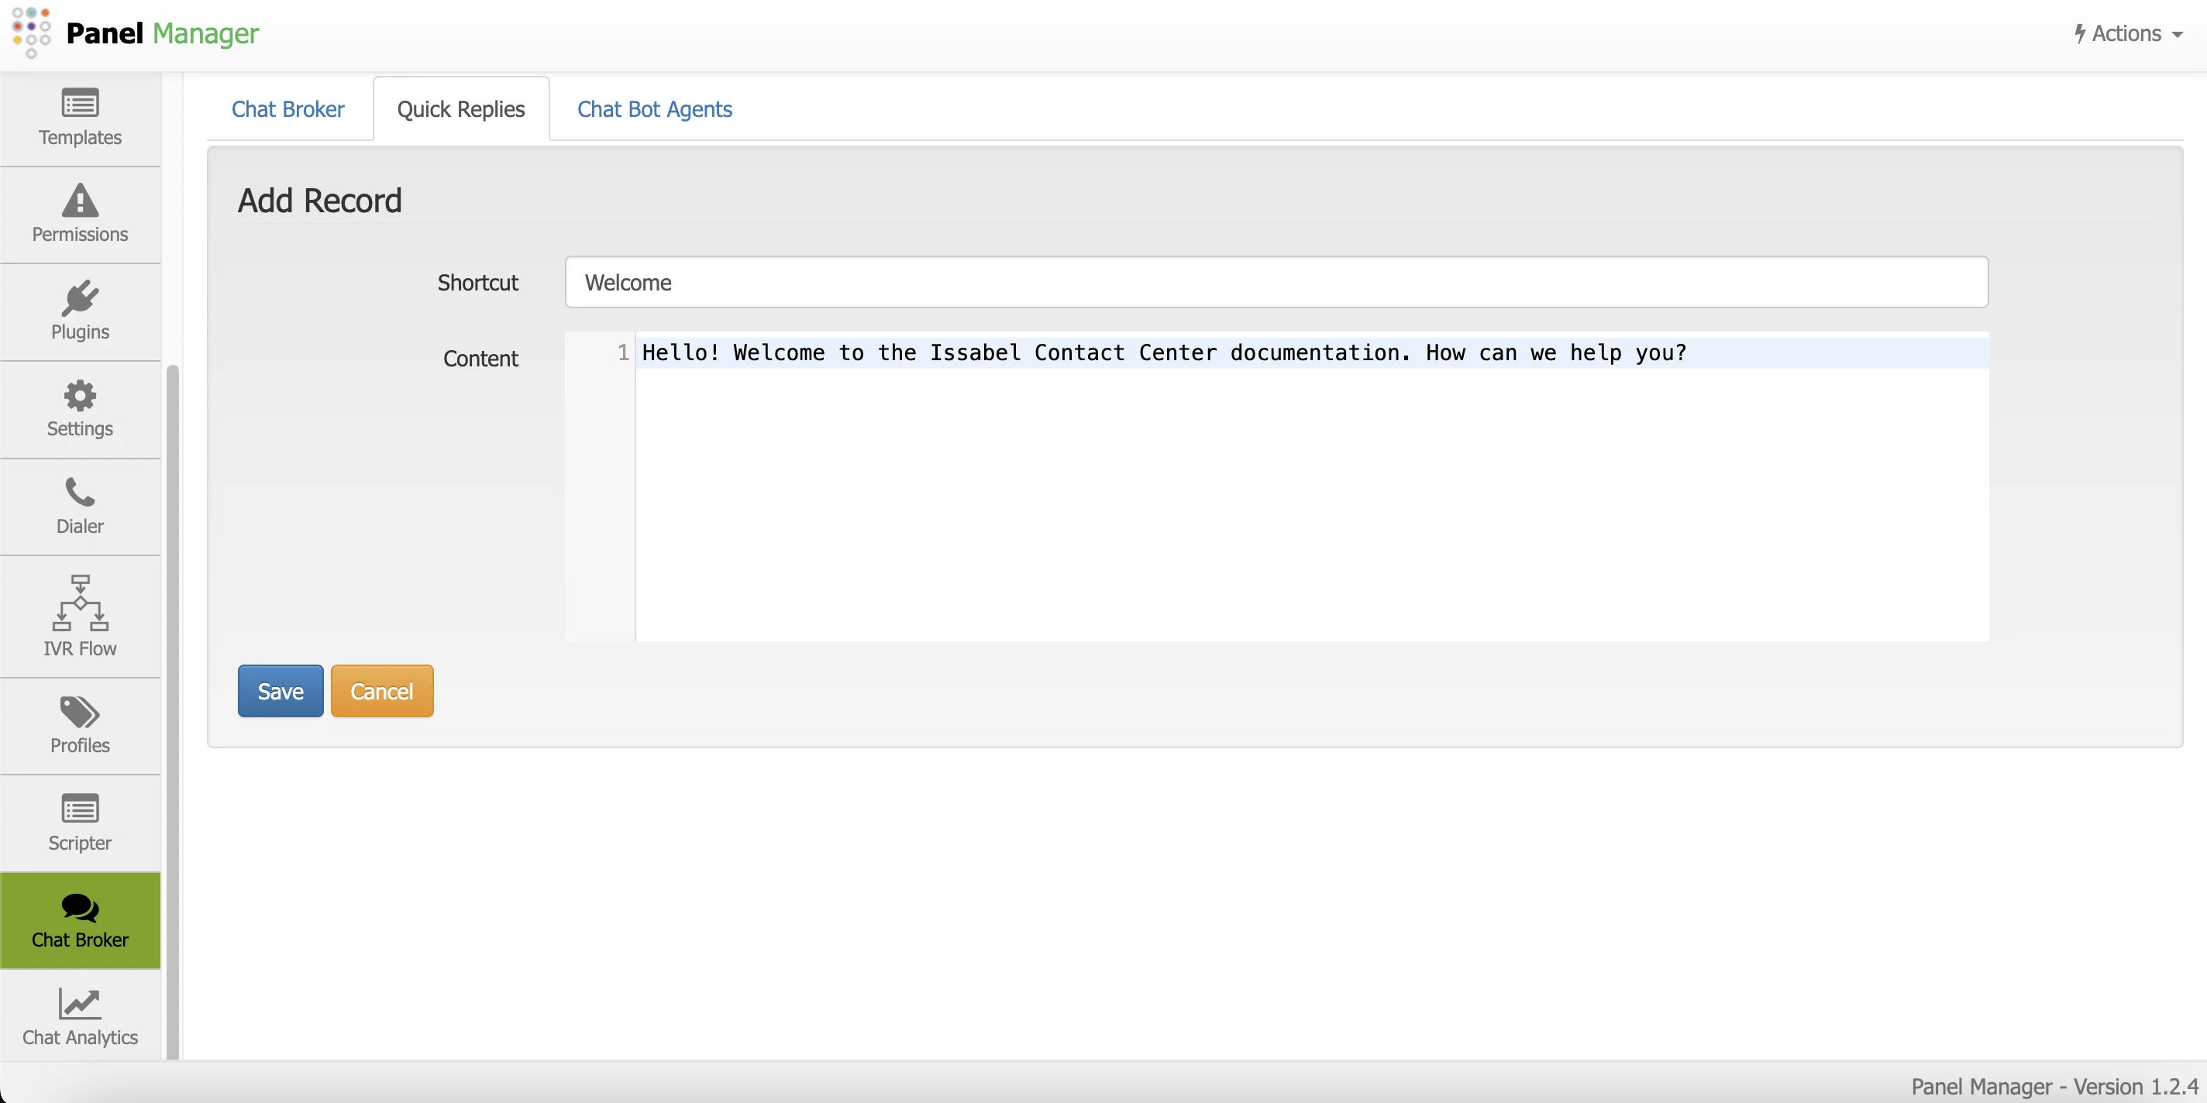Click the Save button
Viewport: 2207px width, 1103px height.
[281, 691]
